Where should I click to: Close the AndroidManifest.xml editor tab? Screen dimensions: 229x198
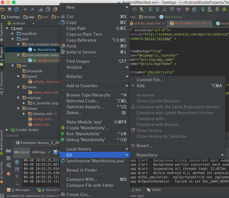(x=210, y=23)
